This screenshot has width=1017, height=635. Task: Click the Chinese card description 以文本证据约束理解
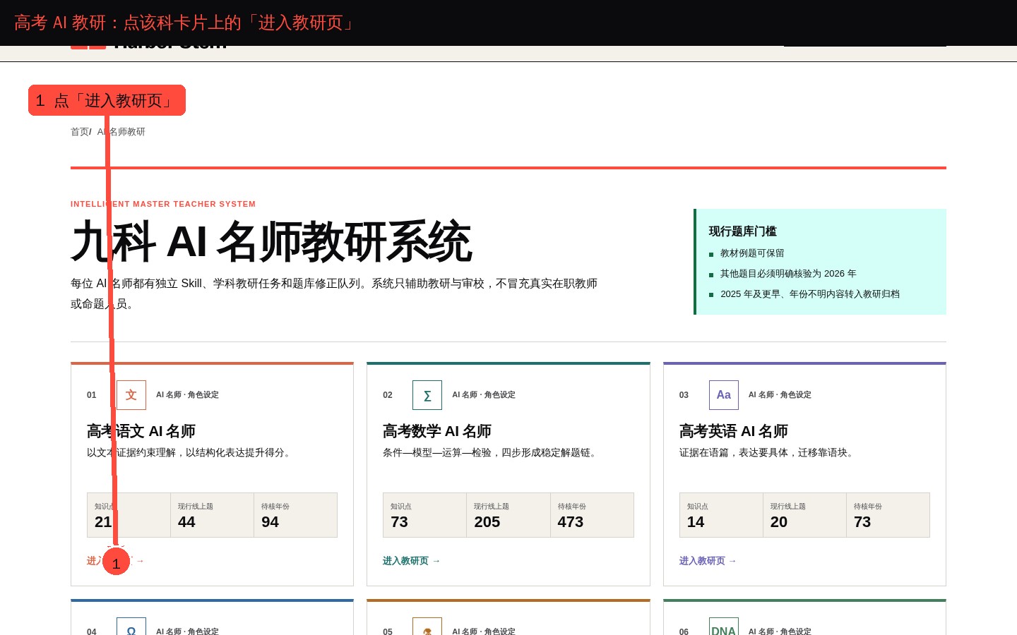point(191,453)
